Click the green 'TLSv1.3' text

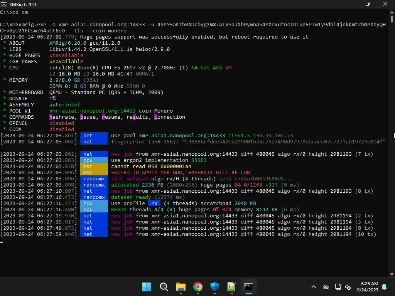pyautogui.click(x=239, y=135)
